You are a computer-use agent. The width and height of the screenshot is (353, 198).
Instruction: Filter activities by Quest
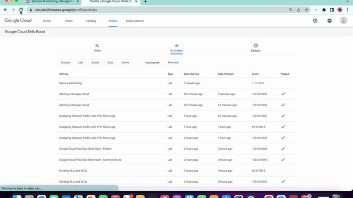coord(95,62)
